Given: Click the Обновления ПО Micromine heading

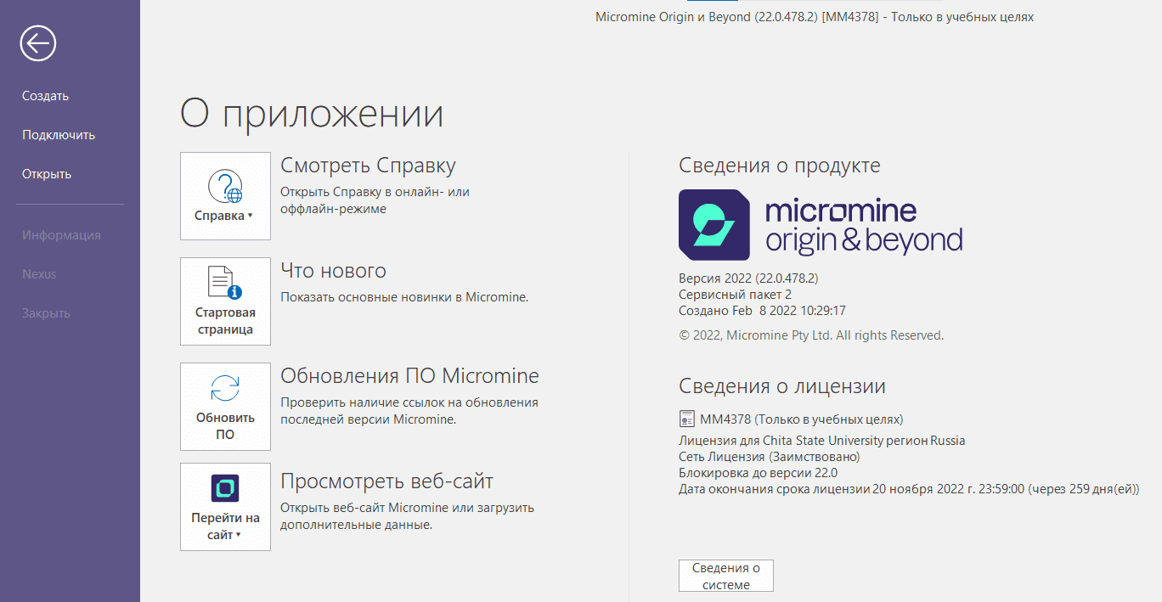Looking at the screenshot, I should [409, 376].
